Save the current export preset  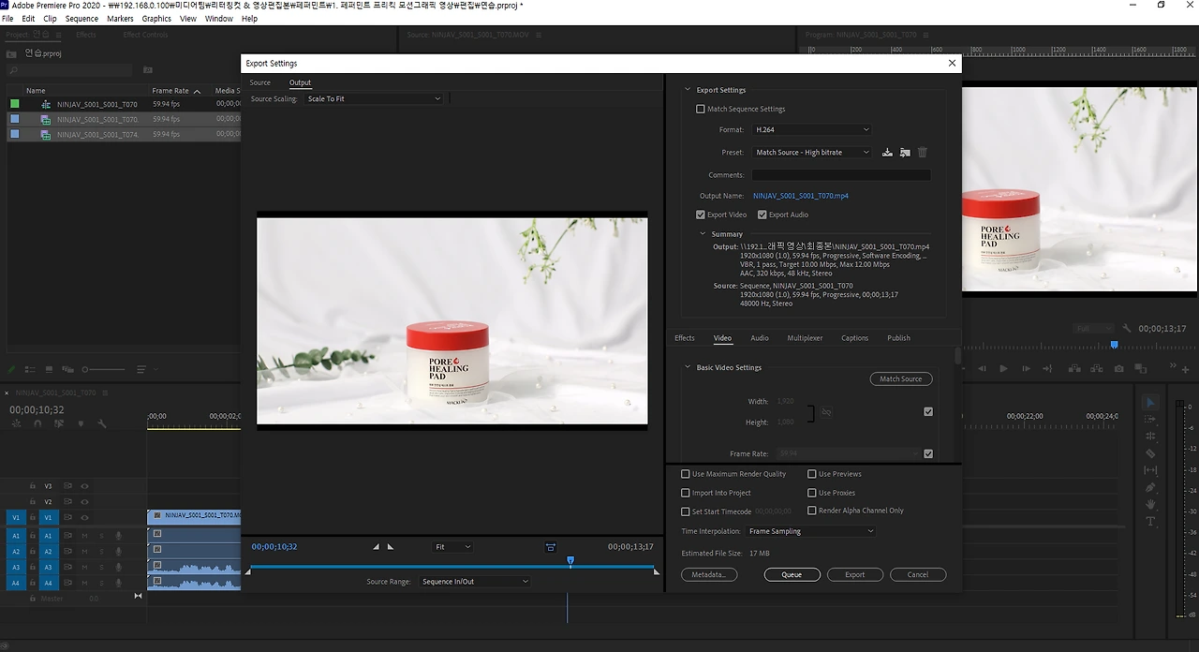pos(887,153)
